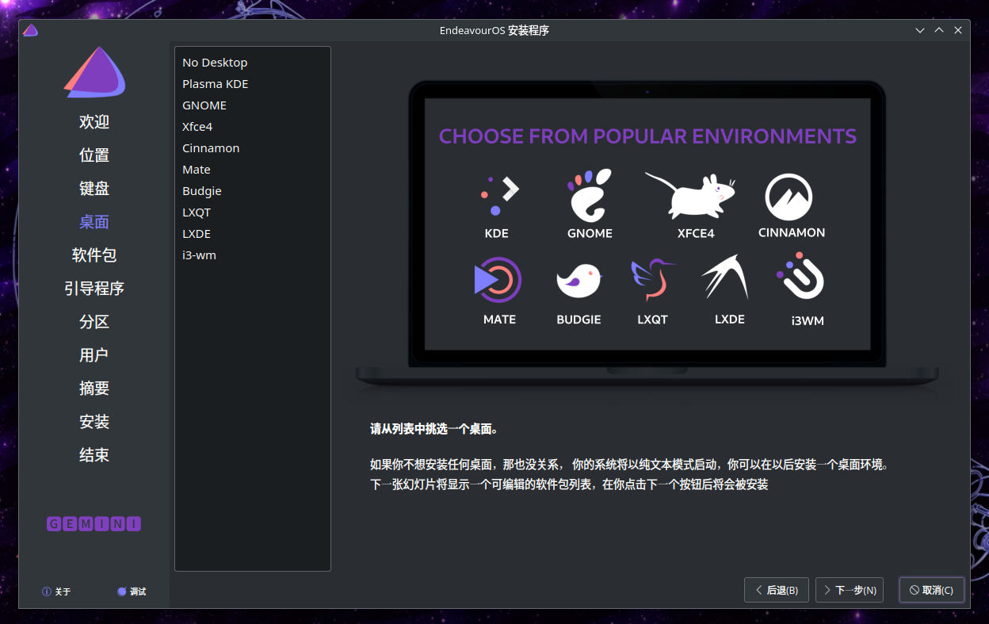This screenshot has width=989, height=624.
Task: Click the highlighted 桌面 (Desktop) step
Action: (94, 222)
